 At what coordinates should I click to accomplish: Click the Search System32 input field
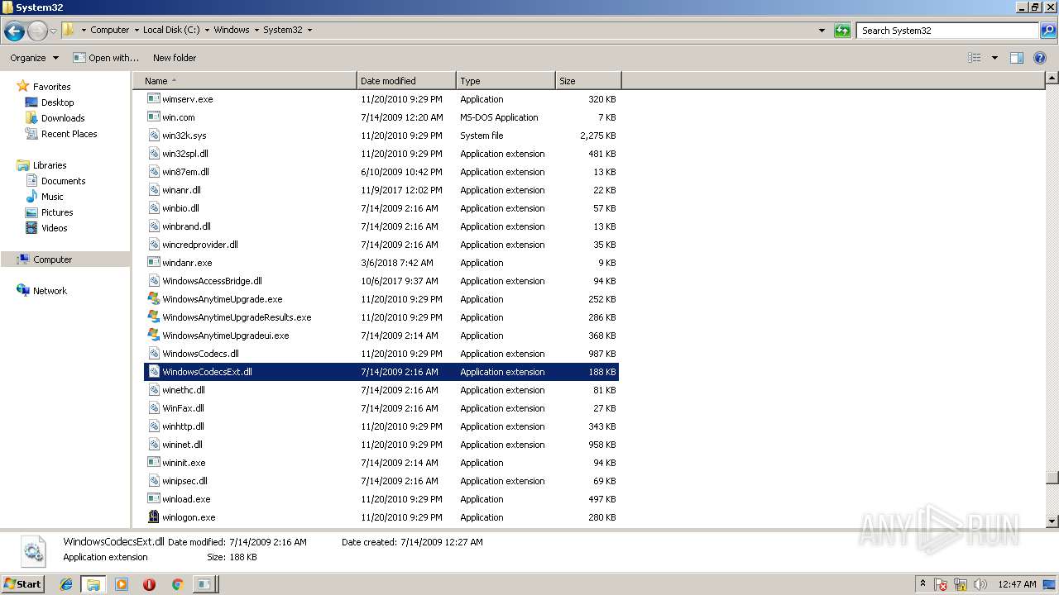tap(947, 31)
